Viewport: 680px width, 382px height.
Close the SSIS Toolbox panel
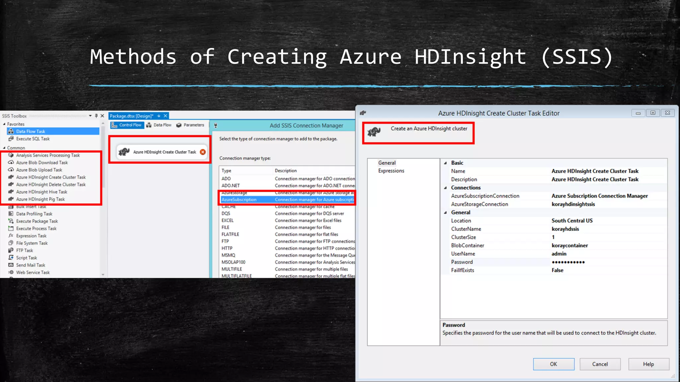[x=102, y=116]
